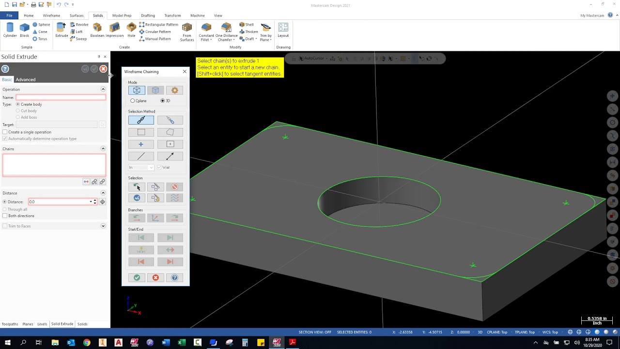
Task: Select the Hole tool
Action: (x=131, y=31)
